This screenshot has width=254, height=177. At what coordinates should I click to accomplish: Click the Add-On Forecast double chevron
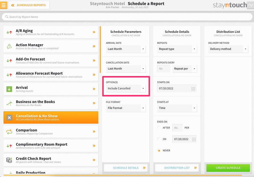click(x=94, y=60)
